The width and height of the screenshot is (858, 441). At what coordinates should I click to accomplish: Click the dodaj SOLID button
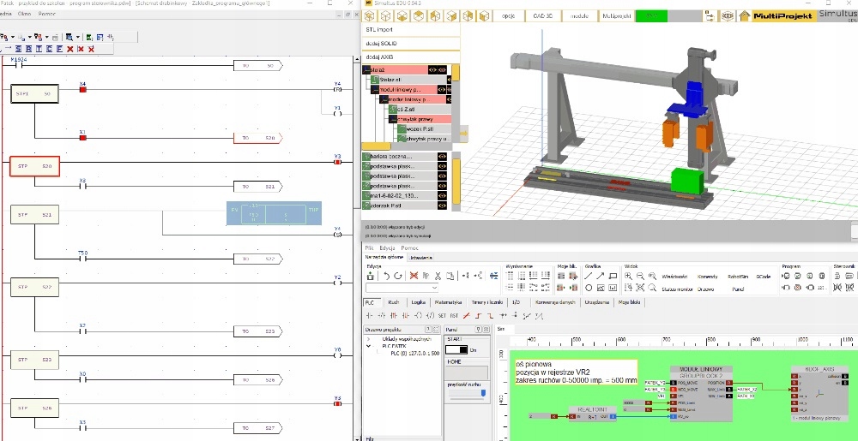point(411,43)
